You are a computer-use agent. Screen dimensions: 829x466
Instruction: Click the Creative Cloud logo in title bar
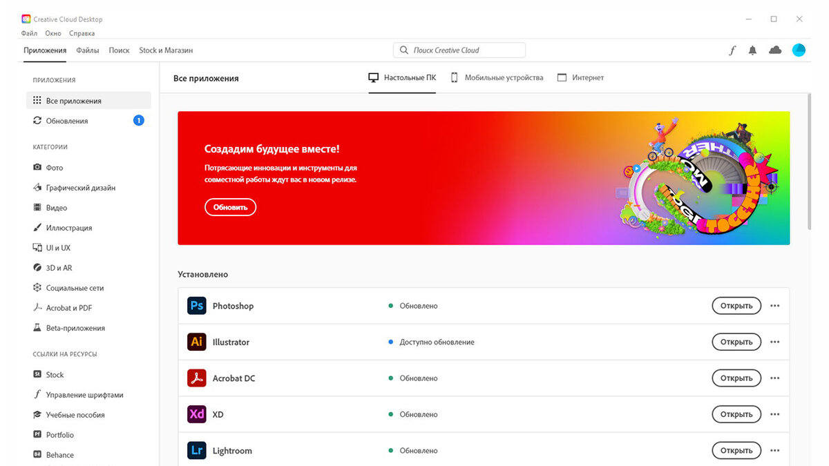(26, 19)
